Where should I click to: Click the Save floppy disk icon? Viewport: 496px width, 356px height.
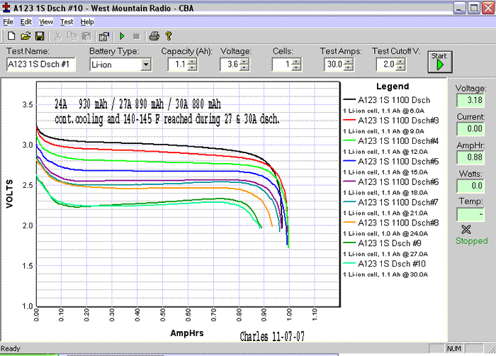point(40,35)
